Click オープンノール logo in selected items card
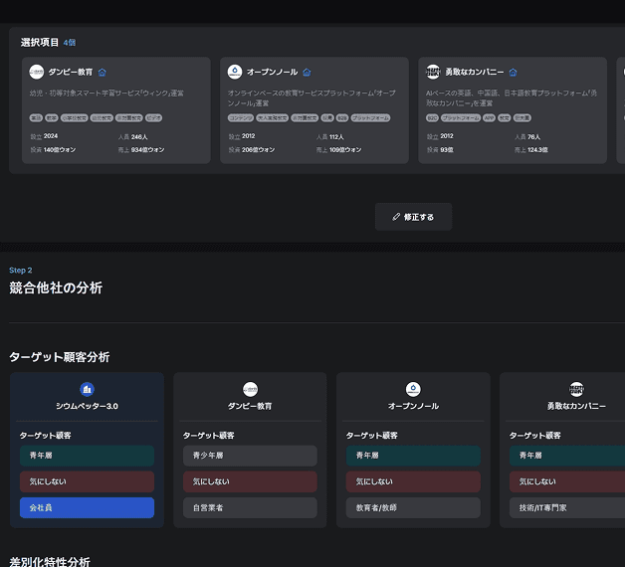The width and height of the screenshot is (625, 567). click(x=235, y=72)
